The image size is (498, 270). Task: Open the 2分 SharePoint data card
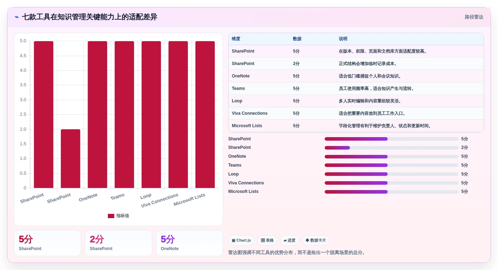(119, 243)
